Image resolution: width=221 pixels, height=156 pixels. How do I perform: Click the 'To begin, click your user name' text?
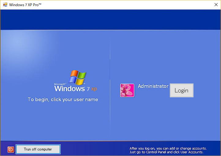click(63, 99)
